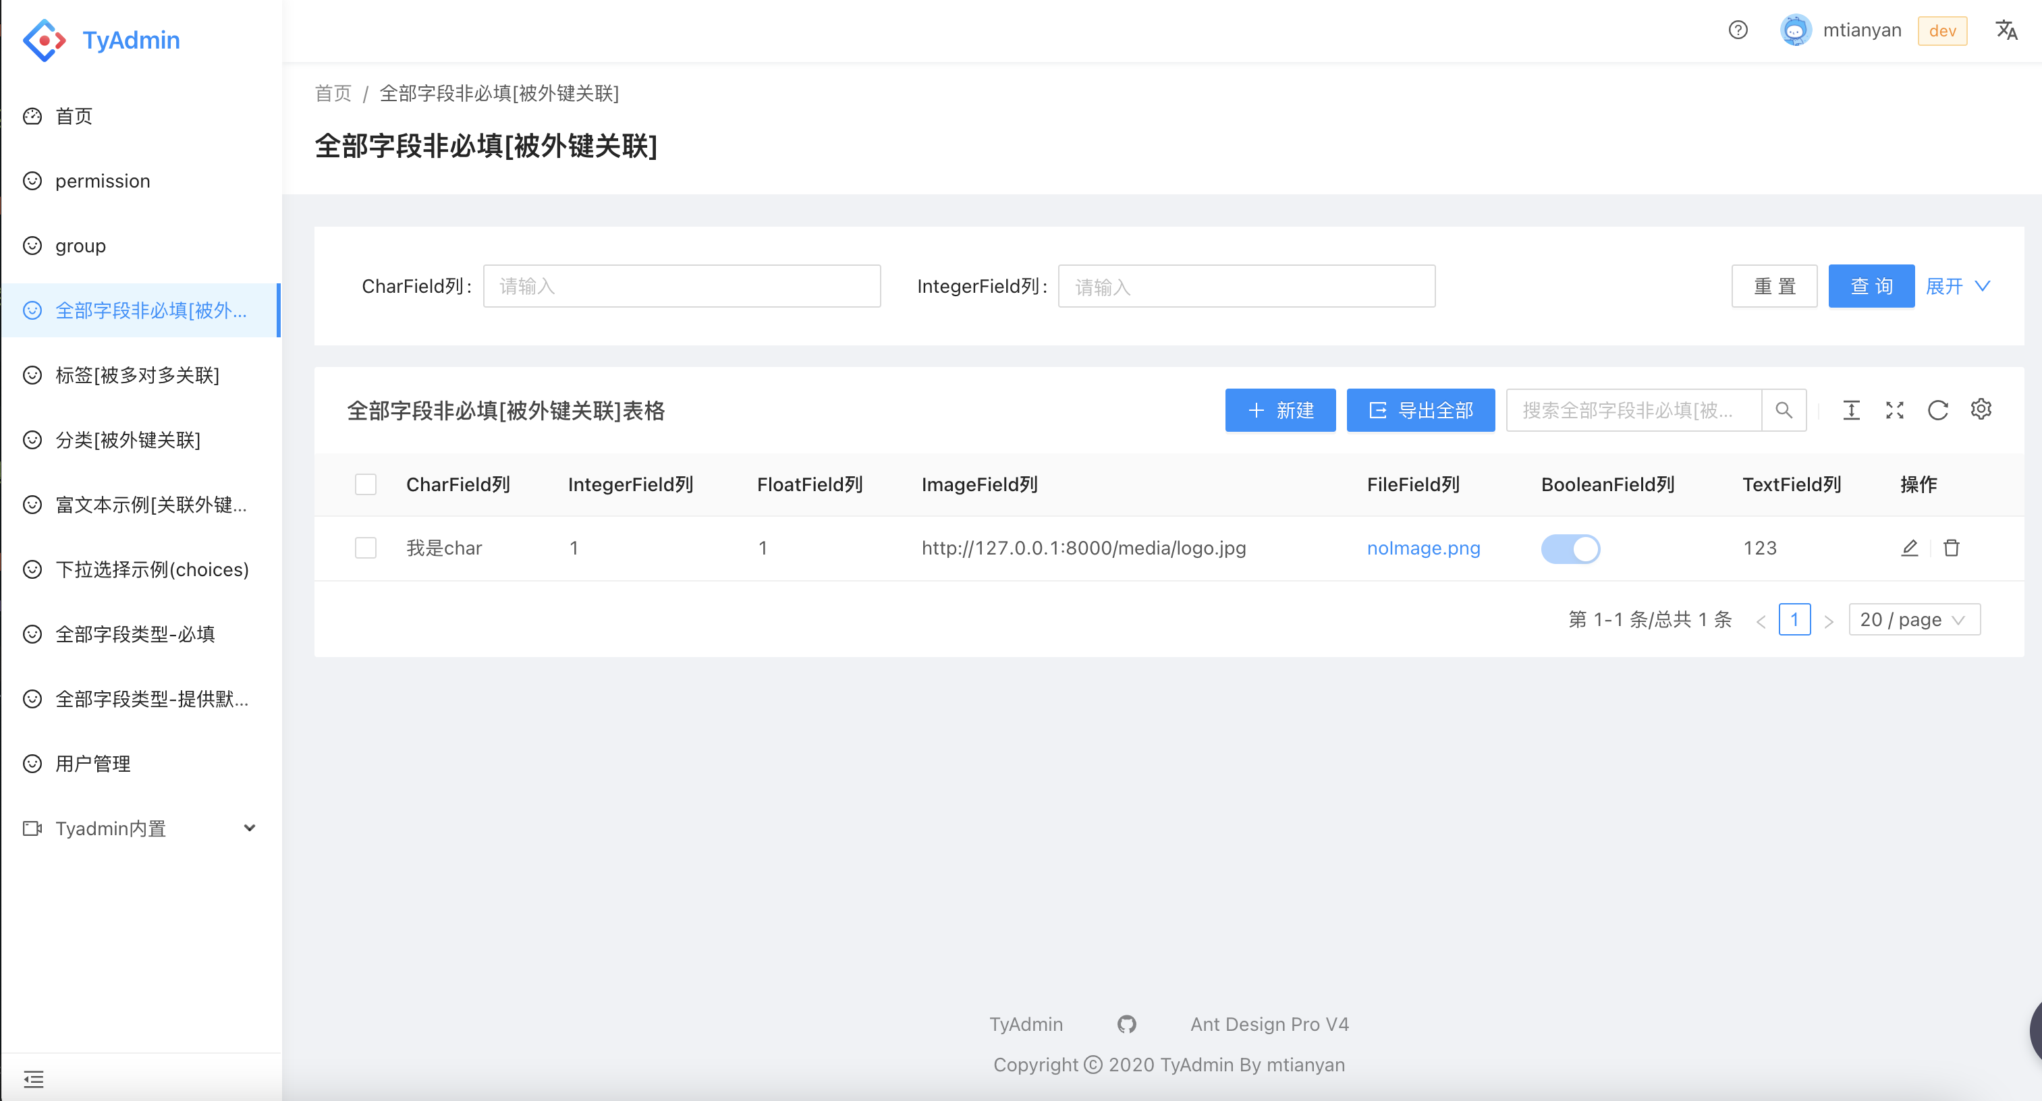Click the search magnifier button
2042x1101 pixels.
point(1784,410)
